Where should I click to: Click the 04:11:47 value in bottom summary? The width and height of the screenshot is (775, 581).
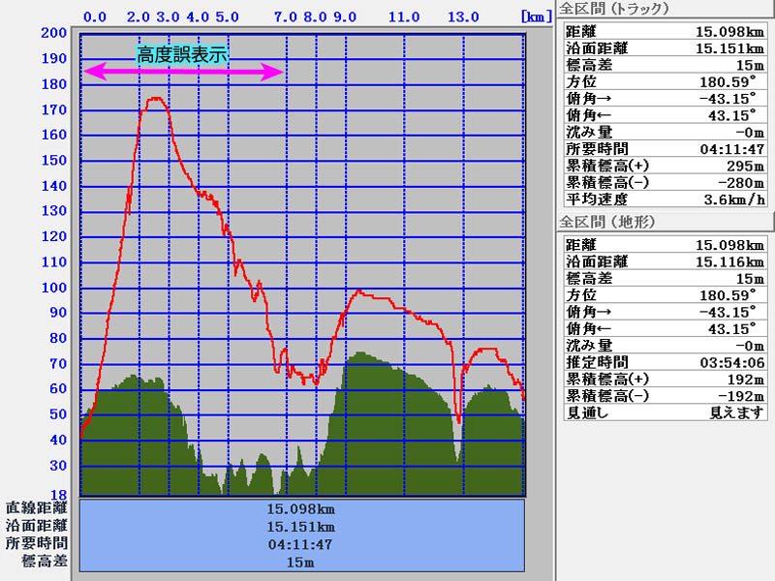[x=301, y=544]
